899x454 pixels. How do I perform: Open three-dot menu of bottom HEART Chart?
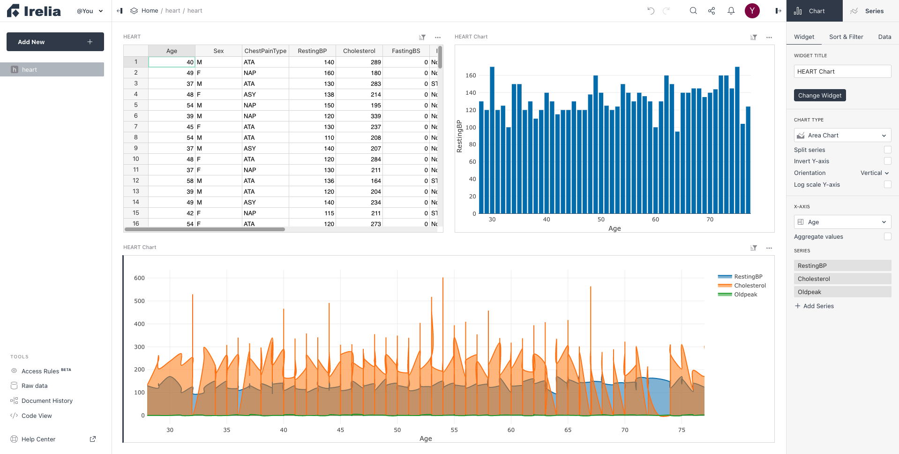point(769,248)
